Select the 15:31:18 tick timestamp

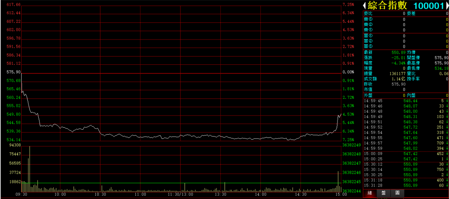click(373, 180)
